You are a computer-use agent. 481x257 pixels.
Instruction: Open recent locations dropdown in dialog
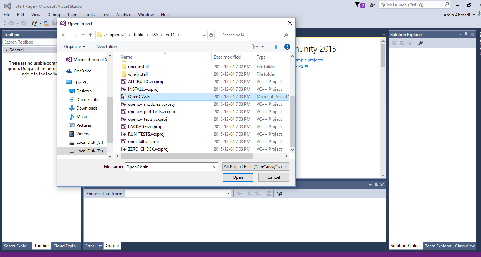83,35
